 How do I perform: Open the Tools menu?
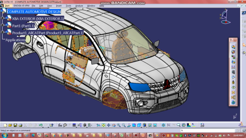pyautogui.click(x=68, y=6)
